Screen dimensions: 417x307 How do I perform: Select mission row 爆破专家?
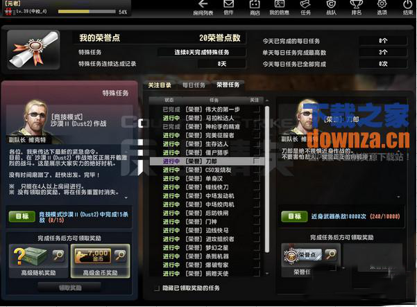coord(207,265)
